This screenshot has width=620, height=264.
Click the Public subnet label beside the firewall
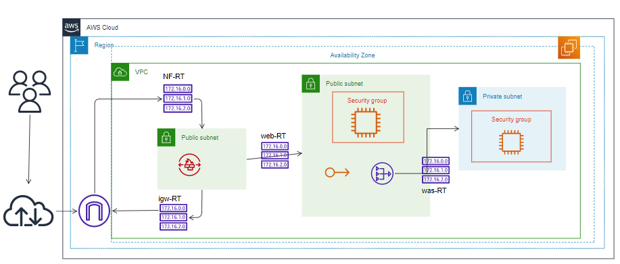point(199,138)
